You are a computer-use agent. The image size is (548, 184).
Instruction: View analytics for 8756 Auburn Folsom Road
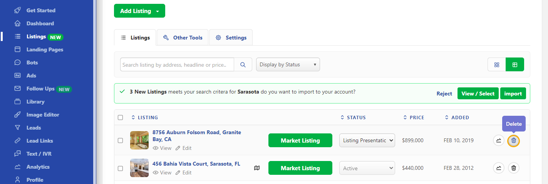point(499,141)
